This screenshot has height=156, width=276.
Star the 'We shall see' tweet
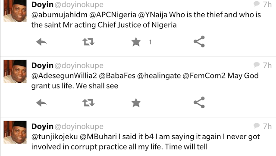pyautogui.click(x=136, y=103)
